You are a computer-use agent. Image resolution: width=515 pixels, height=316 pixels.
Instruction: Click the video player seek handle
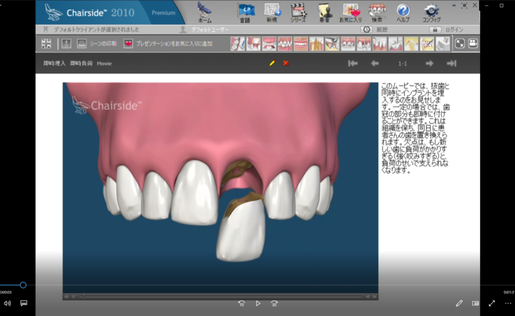click(x=23, y=285)
